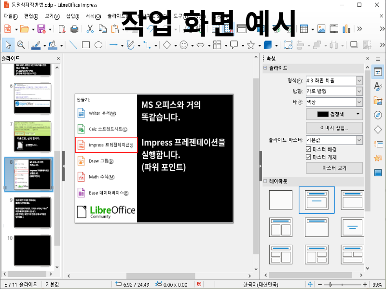Screen dimensions: 386x289
Task: Select the line with arrow tool
Action: [113, 45]
